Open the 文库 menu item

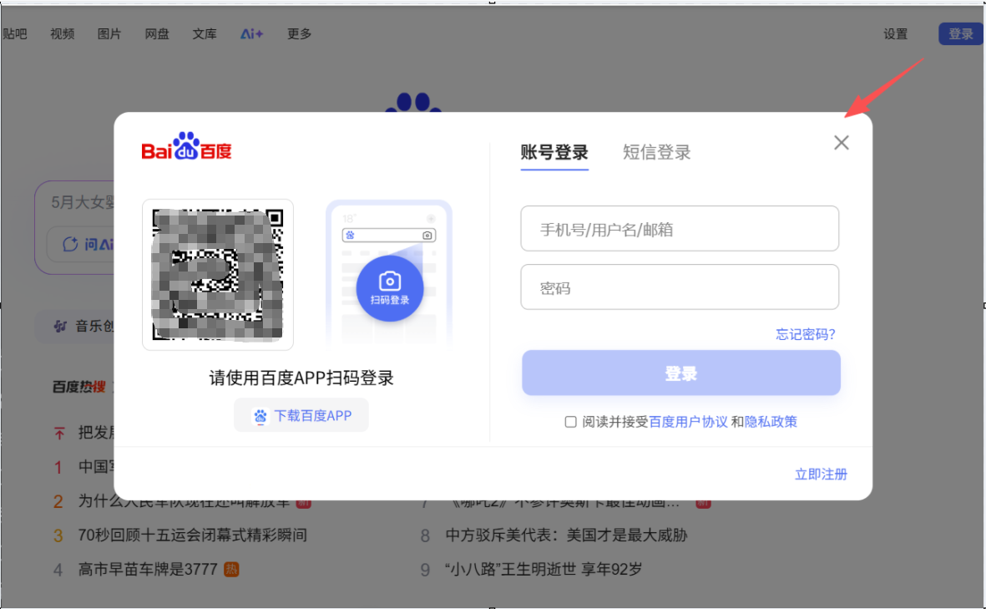(x=205, y=34)
